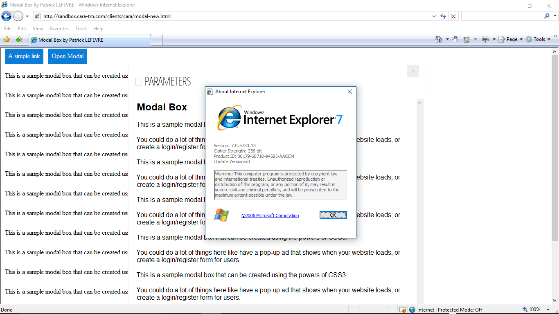Screen dimensions: 559x314
Task: Select the Modal Box by Patrick LEFEVRE tab
Action: (90, 40)
